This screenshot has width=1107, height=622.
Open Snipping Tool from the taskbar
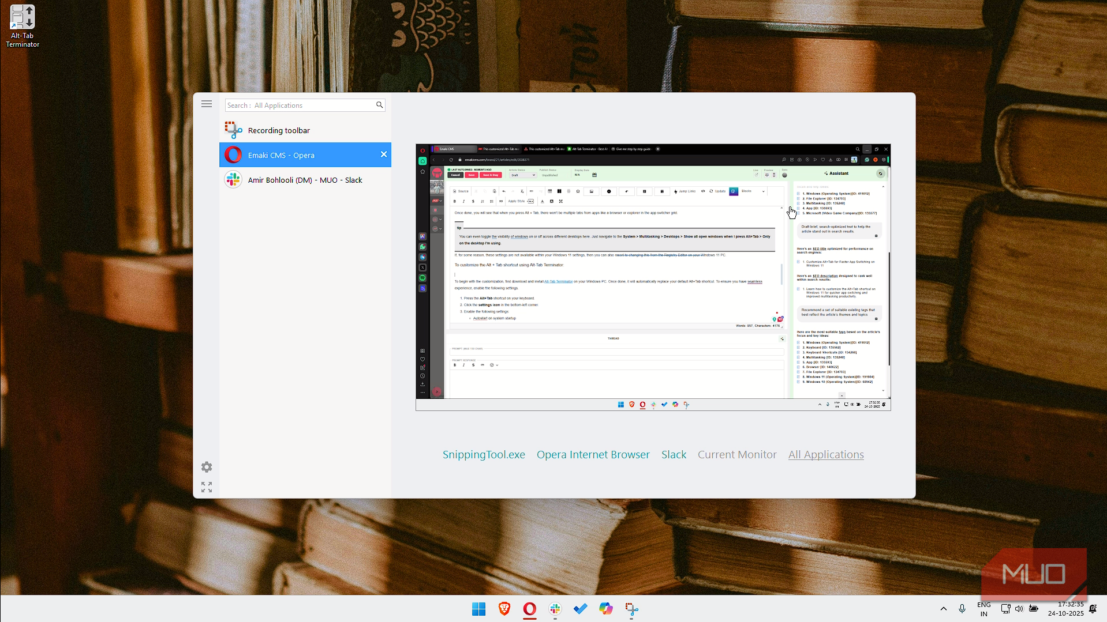[631, 609]
